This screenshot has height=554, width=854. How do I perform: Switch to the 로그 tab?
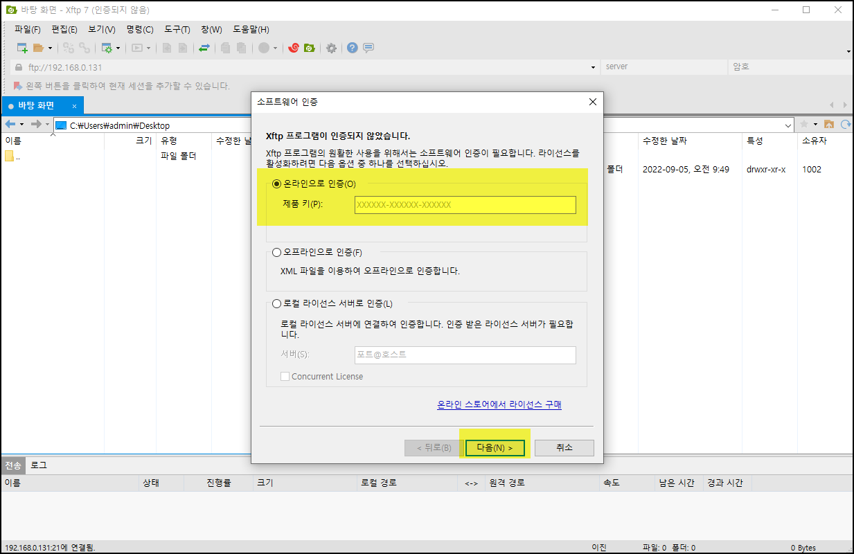[x=38, y=465]
